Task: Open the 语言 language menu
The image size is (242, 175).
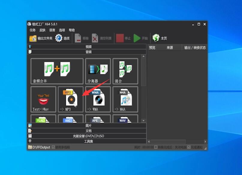Action: 52,30
